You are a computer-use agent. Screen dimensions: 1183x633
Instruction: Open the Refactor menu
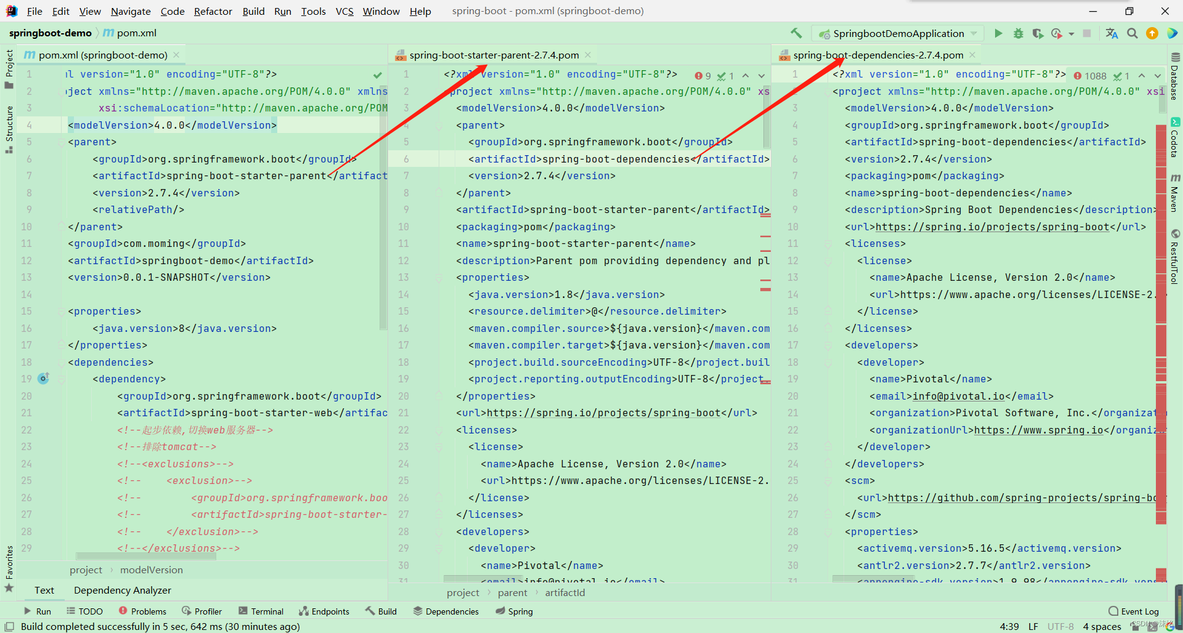pos(213,11)
